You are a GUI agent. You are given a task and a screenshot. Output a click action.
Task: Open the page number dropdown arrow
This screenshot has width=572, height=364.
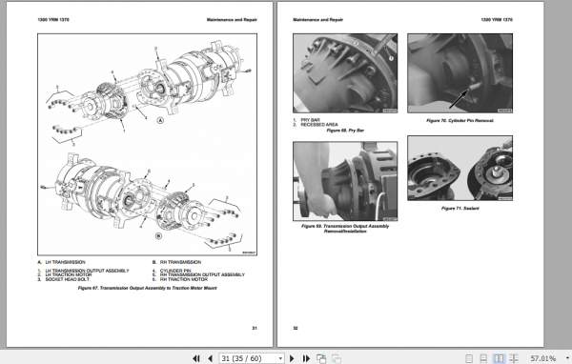[x=280, y=358]
